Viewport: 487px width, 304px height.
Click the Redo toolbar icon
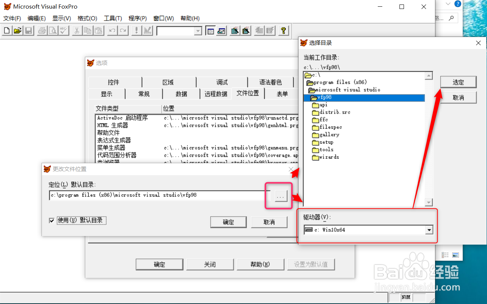click(x=123, y=31)
